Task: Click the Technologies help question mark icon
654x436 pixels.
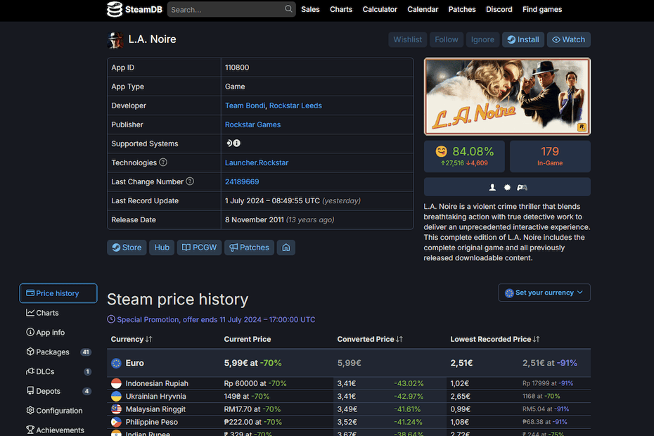Action: point(163,162)
